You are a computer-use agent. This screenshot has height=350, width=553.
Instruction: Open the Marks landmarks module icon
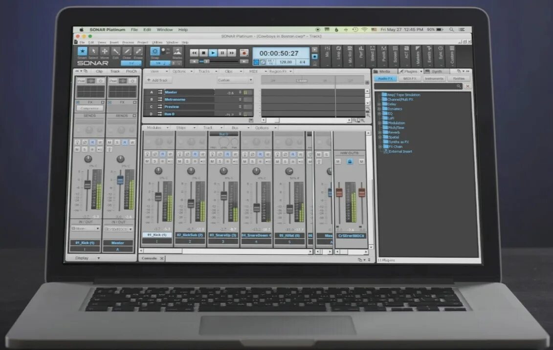point(177,51)
